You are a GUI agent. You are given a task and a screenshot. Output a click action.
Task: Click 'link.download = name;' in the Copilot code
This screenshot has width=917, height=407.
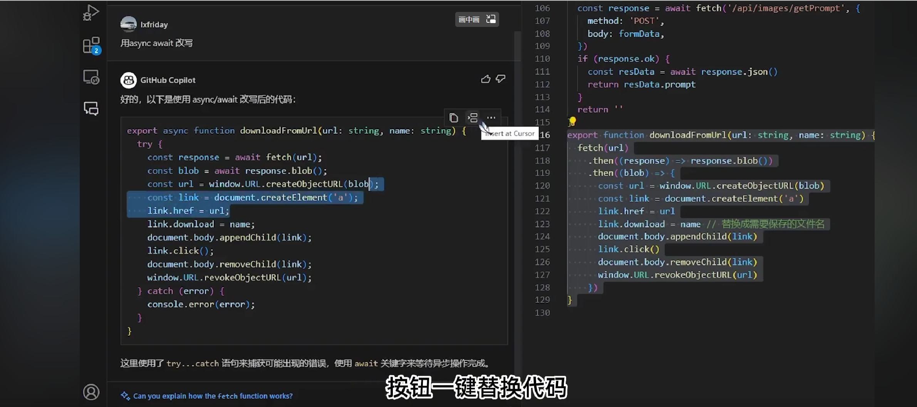point(201,224)
